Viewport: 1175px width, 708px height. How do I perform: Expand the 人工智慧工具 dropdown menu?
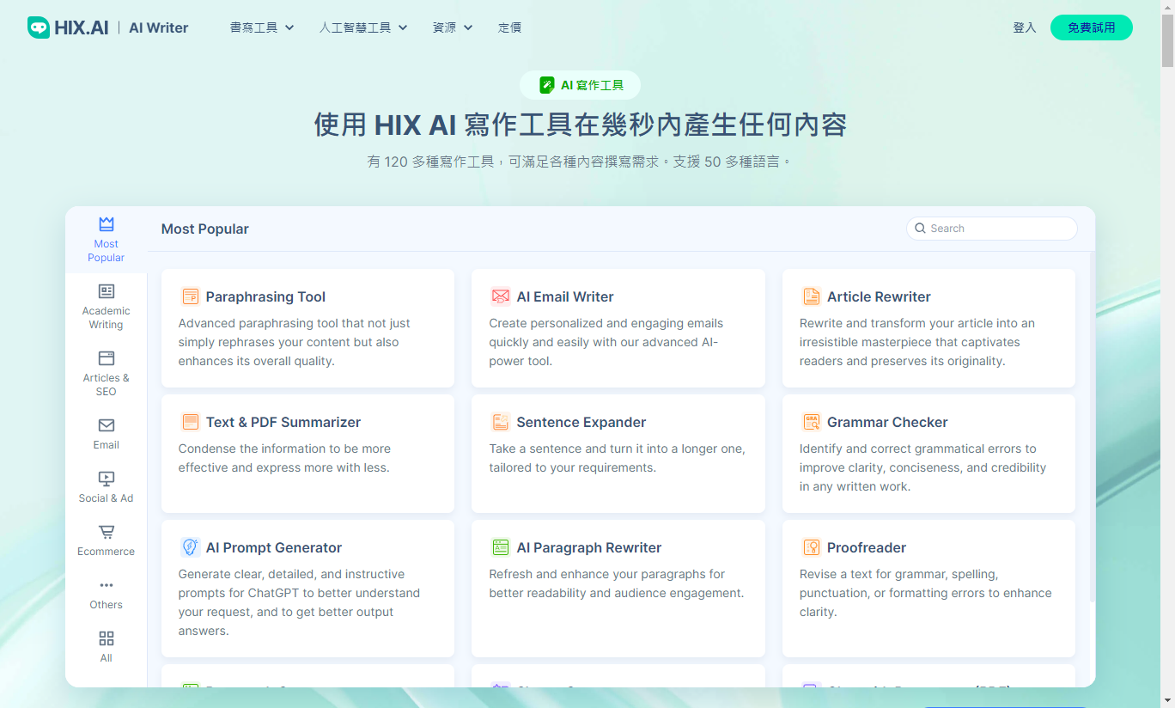coord(363,27)
